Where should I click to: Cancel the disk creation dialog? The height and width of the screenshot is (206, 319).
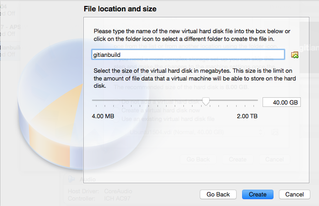point(294,194)
